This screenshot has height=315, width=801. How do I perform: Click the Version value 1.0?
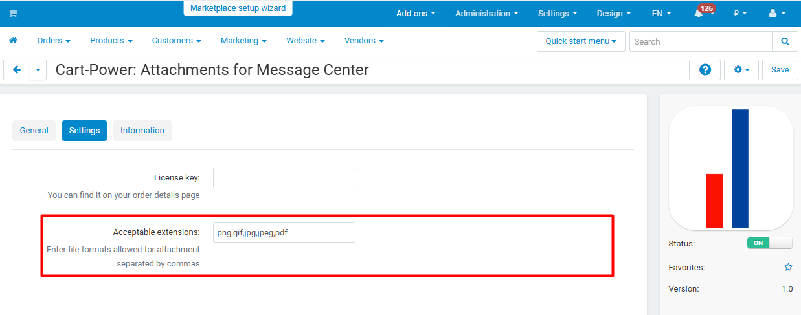[787, 289]
